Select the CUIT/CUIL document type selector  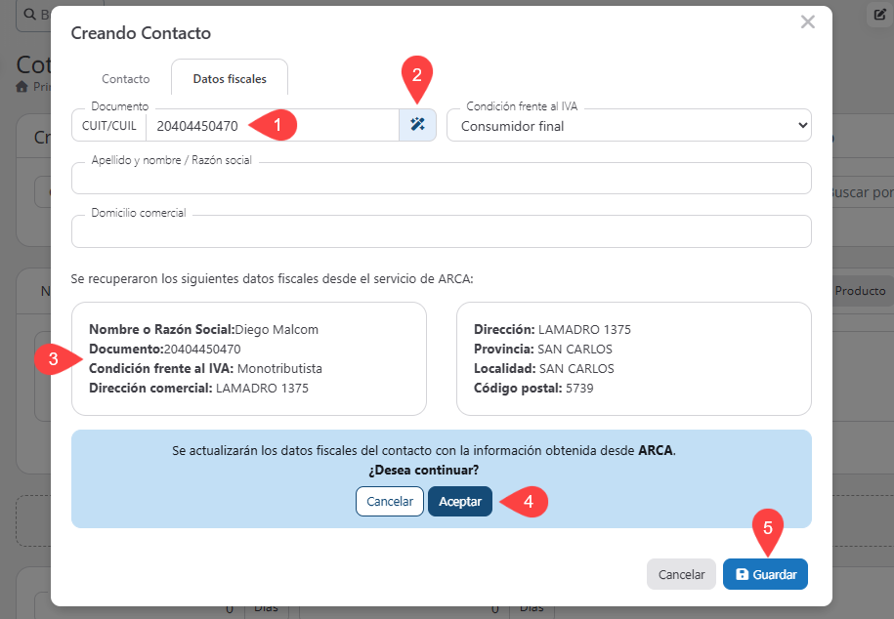[108, 125]
